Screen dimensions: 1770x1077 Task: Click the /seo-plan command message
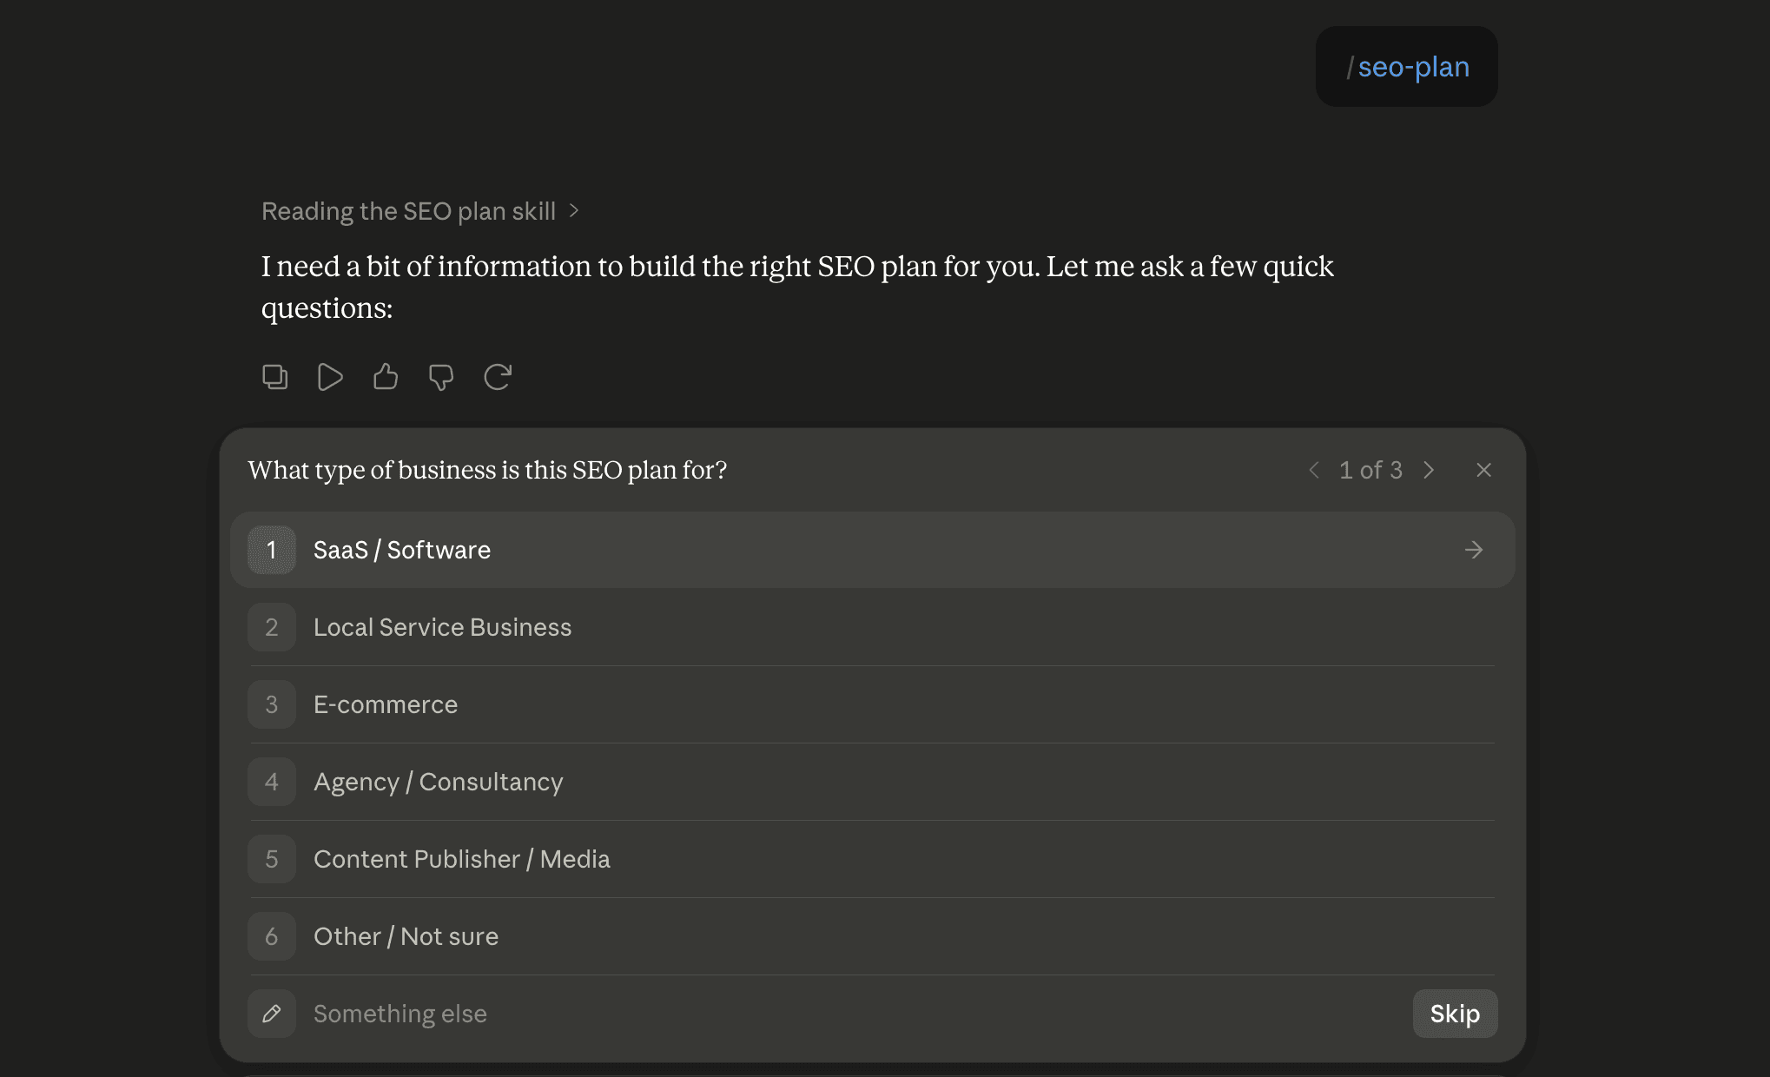pyautogui.click(x=1406, y=67)
